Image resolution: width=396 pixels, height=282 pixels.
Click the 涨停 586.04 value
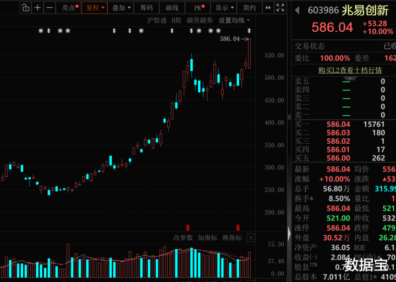(x=338, y=228)
